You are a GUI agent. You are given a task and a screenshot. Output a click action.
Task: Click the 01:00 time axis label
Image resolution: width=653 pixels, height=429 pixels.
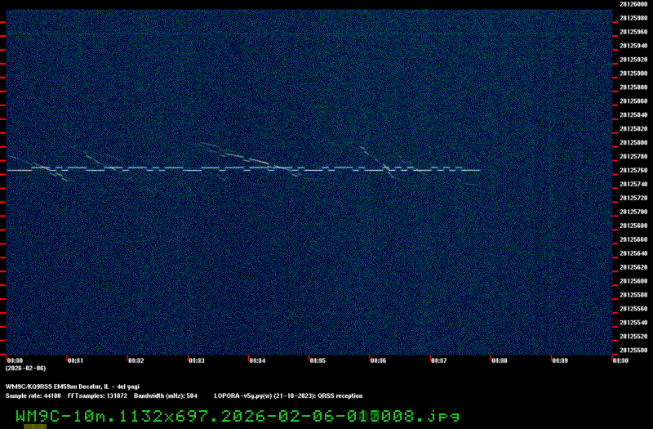[x=620, y=360]
